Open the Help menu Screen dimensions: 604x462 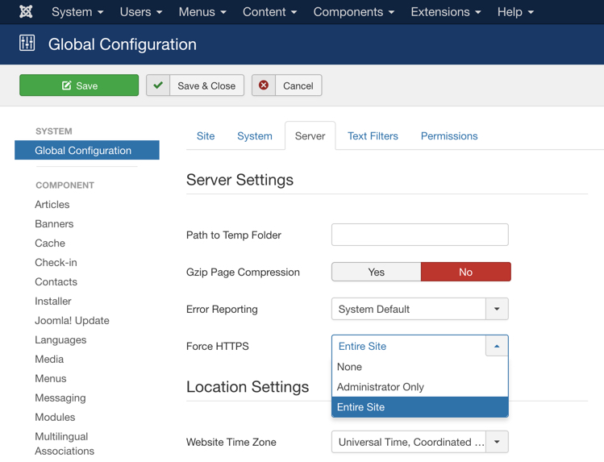coord(515,12)
